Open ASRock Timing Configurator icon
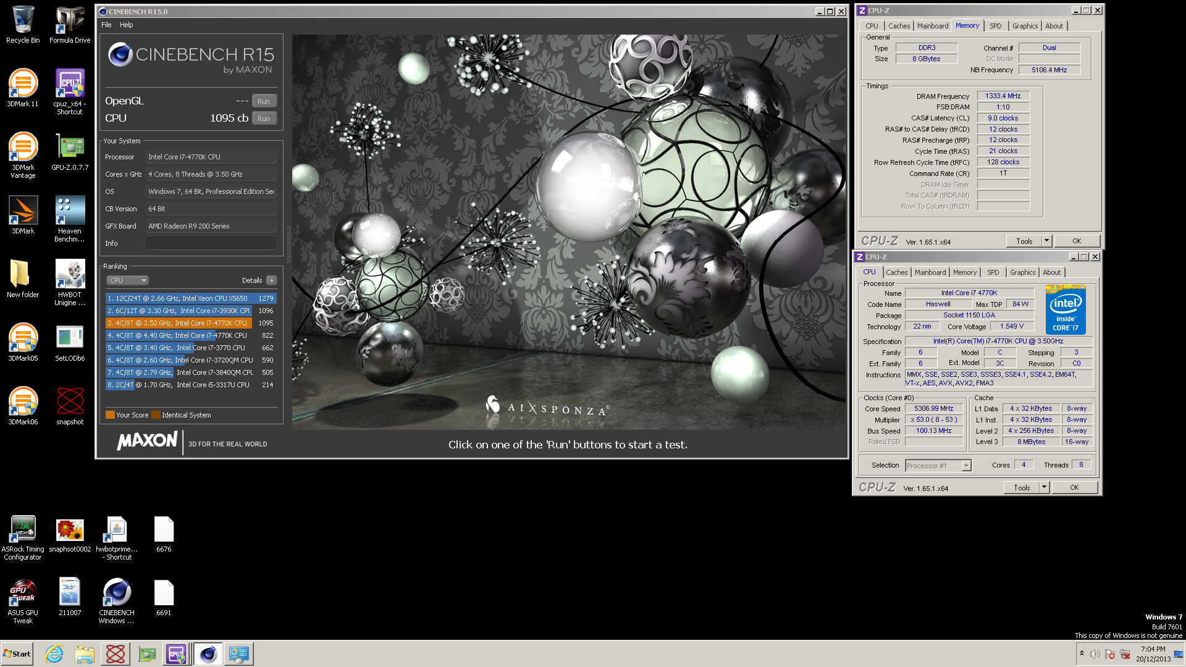The height and width of the screenshot is (667, 1186). click(x=23, y=537)
